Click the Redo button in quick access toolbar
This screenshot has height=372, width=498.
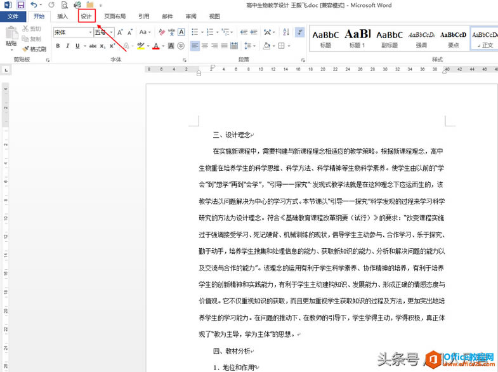point(51,5)
